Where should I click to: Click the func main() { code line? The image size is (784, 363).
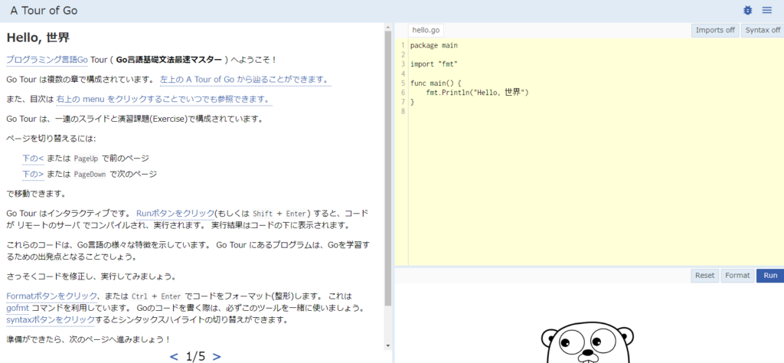click(436, 83)
